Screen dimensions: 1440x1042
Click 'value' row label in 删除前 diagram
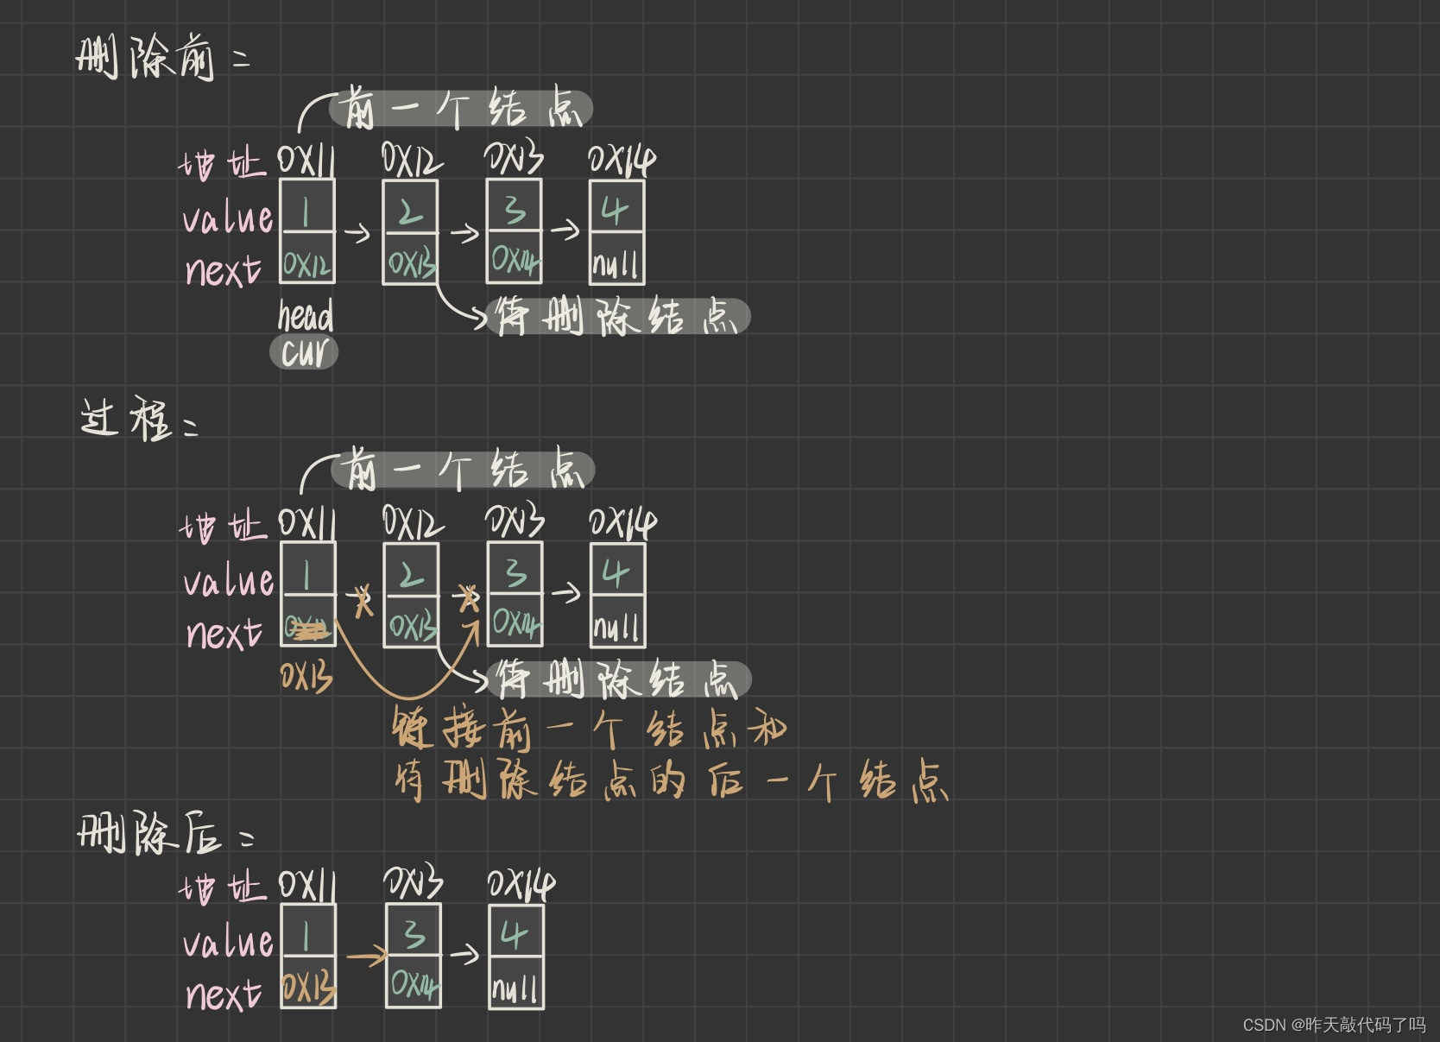228,218
